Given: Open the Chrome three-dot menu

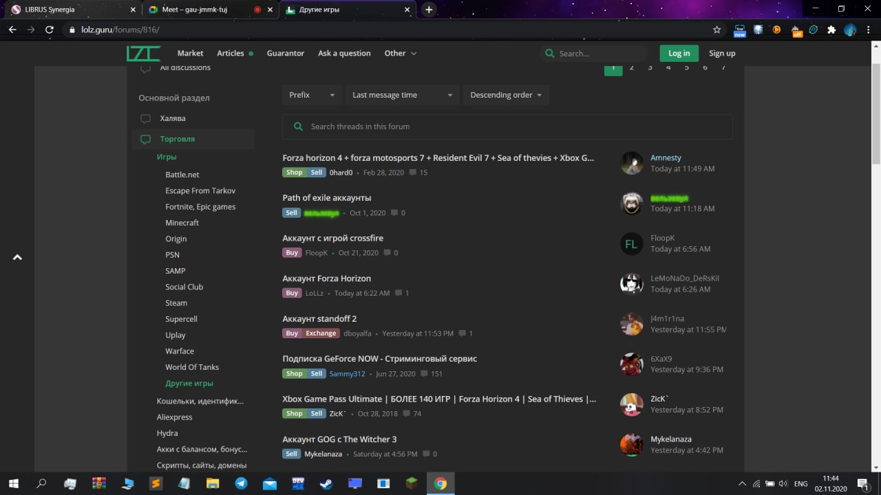Looking at the screenshot, I should pyautogui.click(x=868, y=30).
